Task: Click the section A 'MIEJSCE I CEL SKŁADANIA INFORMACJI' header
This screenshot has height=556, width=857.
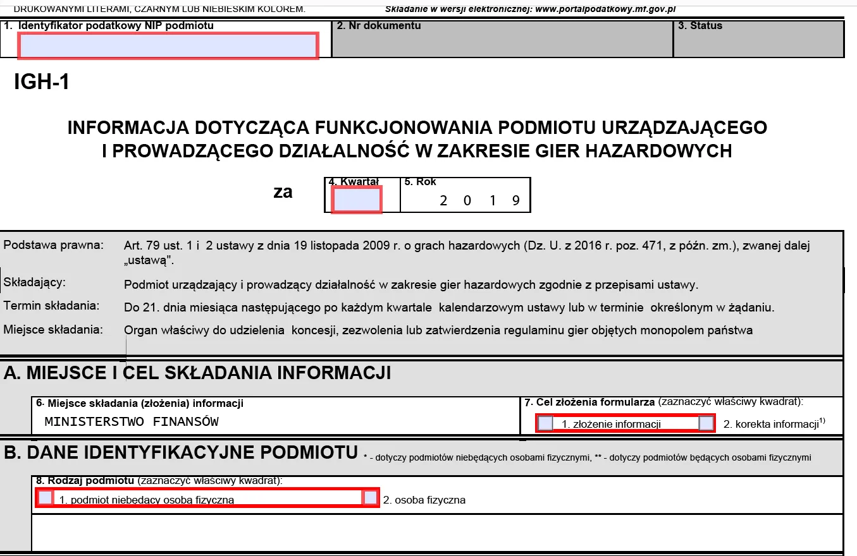Action: click(x=197, y=373)
